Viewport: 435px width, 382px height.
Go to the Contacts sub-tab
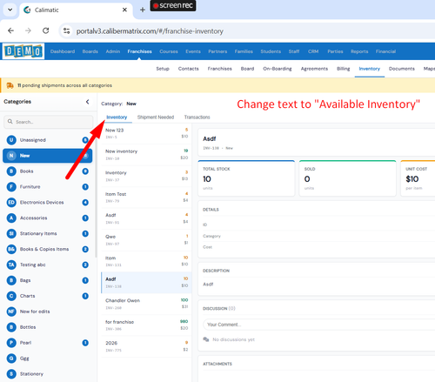pyautogui.click(x=189, y=69)
